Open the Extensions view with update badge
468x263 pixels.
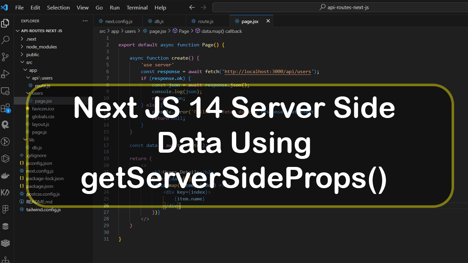point(5,108)
